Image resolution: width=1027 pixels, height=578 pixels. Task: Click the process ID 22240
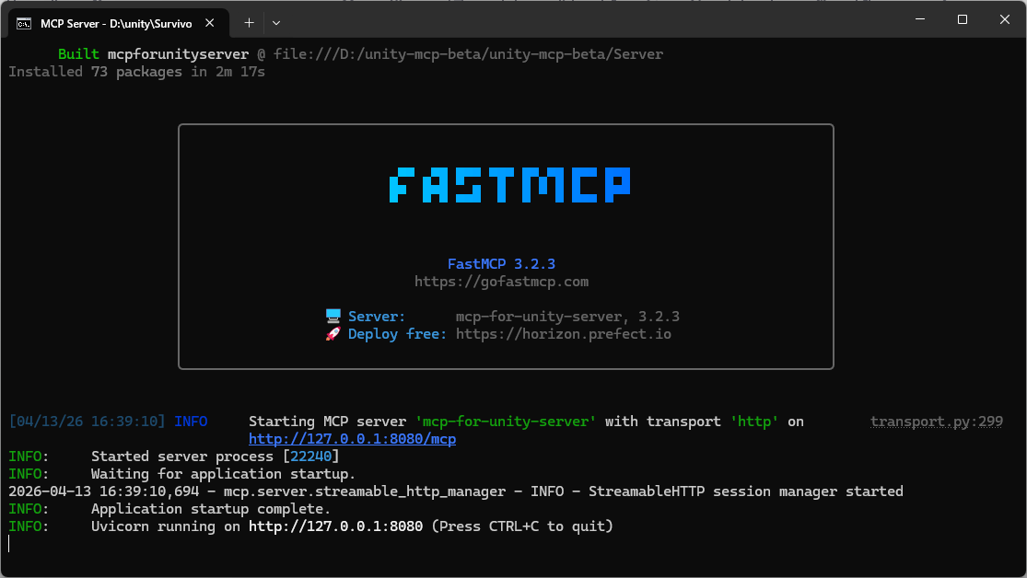pos(311,457)
